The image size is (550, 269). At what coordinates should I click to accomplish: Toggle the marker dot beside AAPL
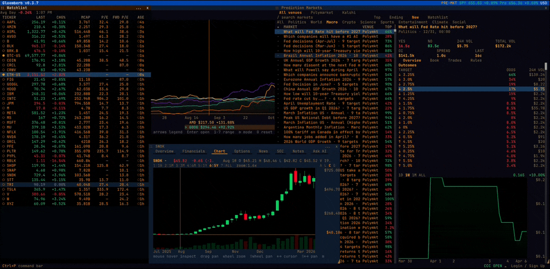(x=3, y=22)
